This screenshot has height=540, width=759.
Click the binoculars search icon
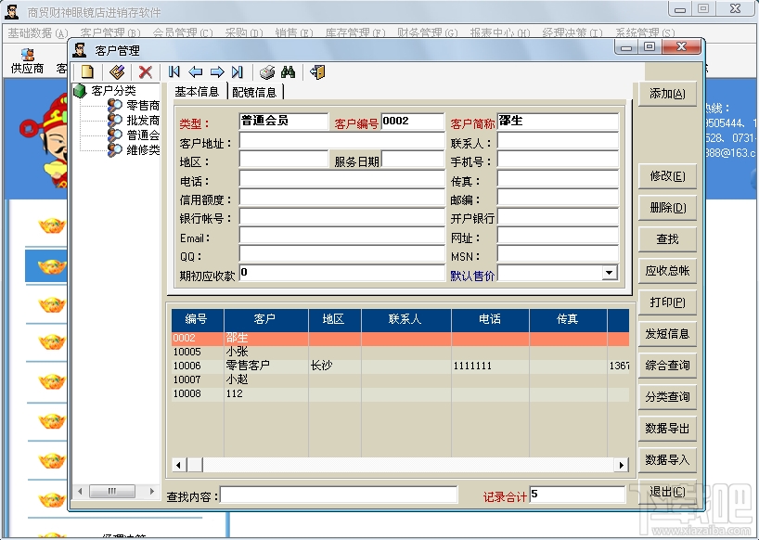point(288,72)
